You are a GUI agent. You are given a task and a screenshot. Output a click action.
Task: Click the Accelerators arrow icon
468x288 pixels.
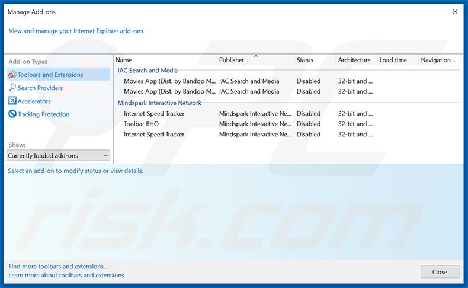[12, 101]
